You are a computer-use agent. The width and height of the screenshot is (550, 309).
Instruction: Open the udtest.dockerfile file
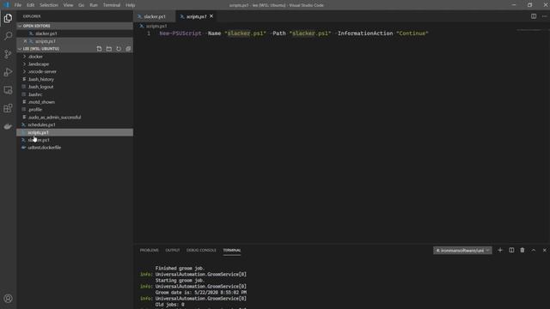pyautogui.click(x=75, y=148)
